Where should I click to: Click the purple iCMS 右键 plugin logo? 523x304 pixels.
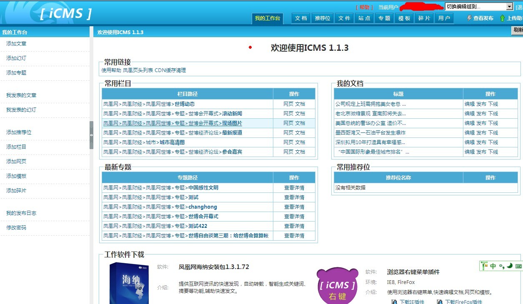click(x=337, y=286)
